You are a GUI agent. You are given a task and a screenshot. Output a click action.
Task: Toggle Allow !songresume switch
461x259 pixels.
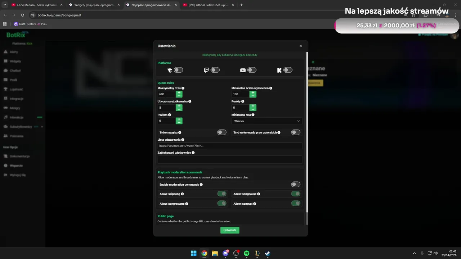click(x=222, y=204)
